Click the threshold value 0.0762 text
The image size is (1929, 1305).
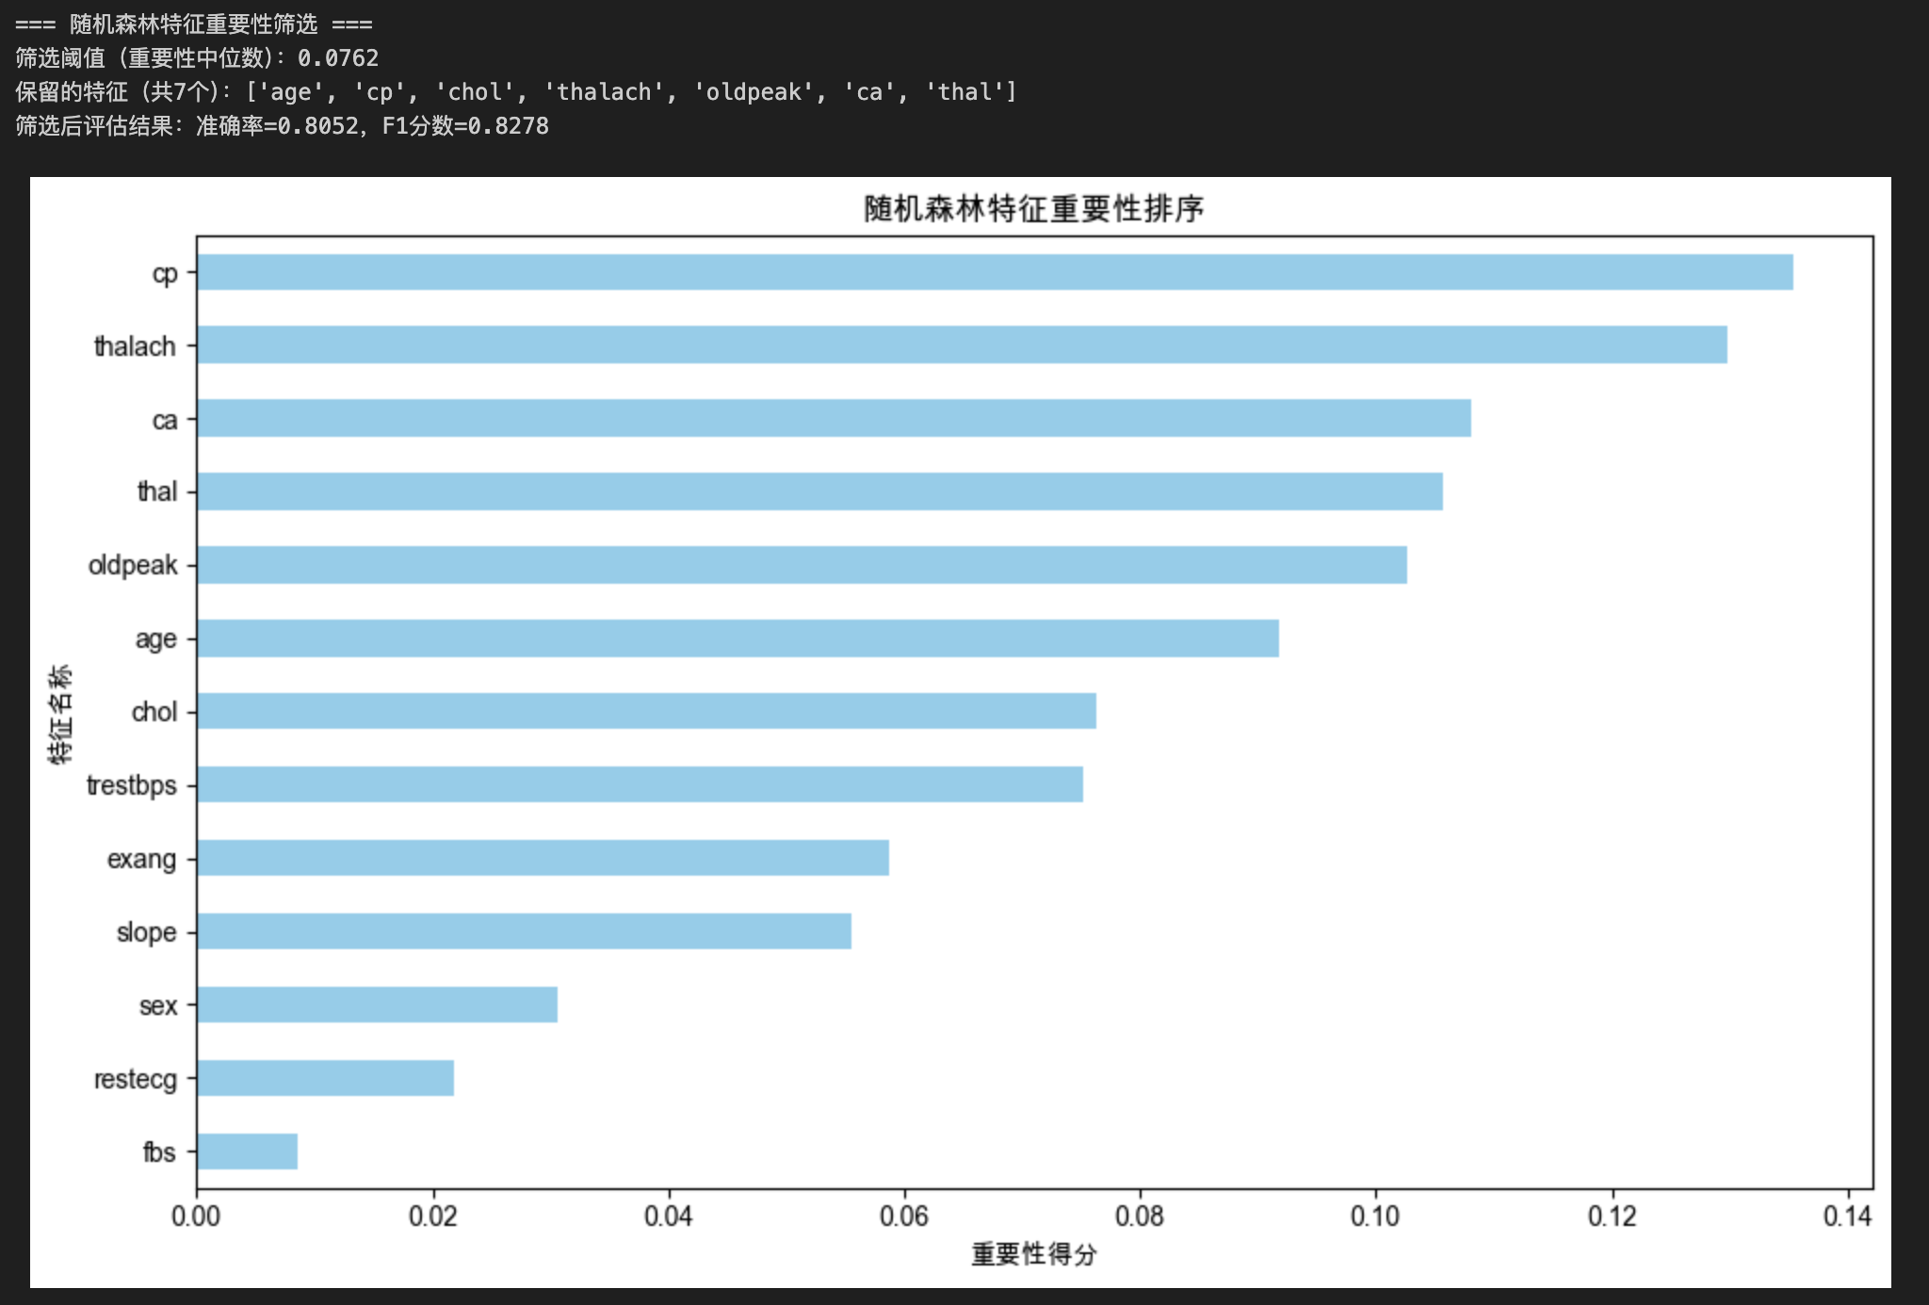coord(337,58)
